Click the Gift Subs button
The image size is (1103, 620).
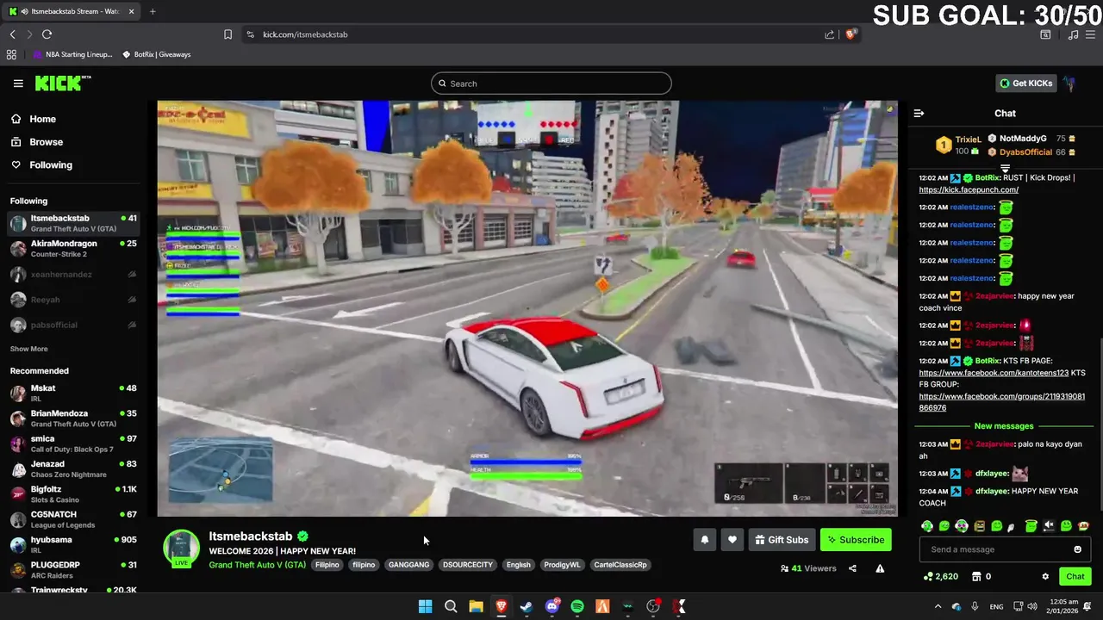coord(782,540)
